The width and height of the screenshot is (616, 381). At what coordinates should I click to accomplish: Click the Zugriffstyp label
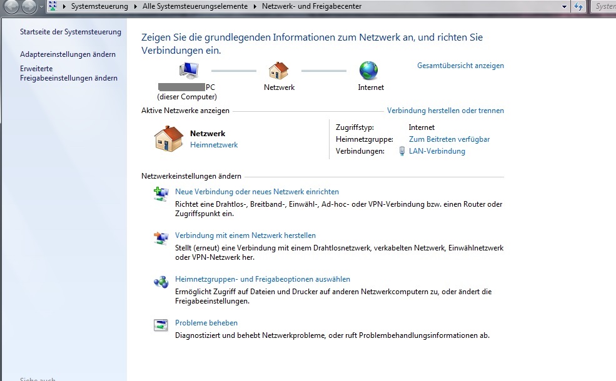355,127
